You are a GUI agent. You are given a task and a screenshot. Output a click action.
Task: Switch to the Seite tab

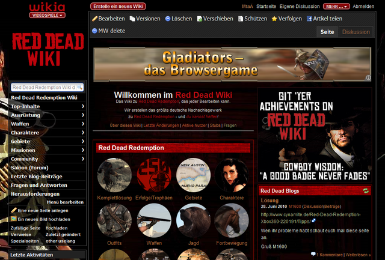(327, 32)
